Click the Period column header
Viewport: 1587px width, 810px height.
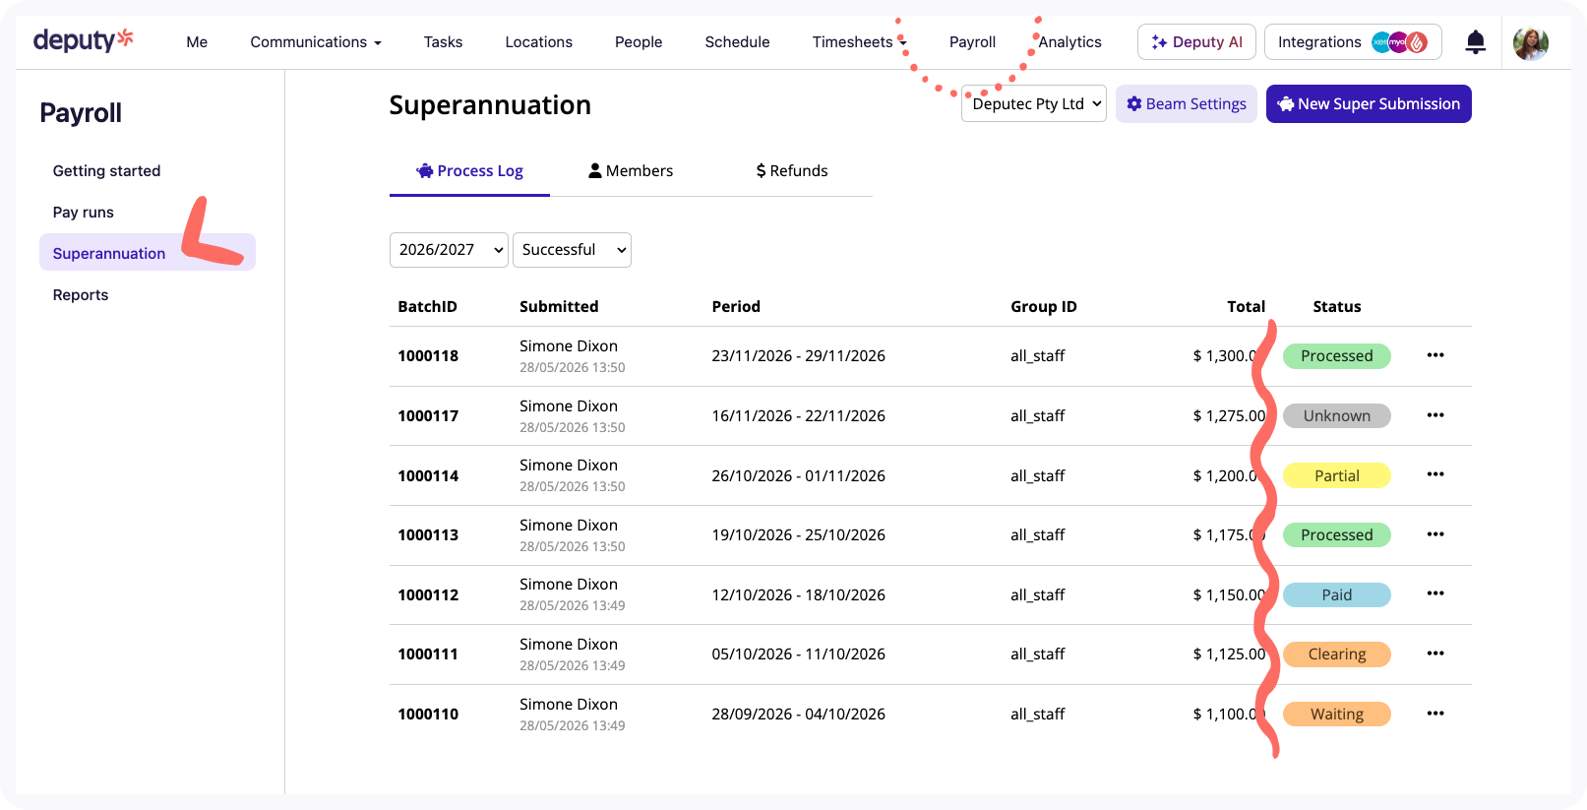[x=736, y=307]
